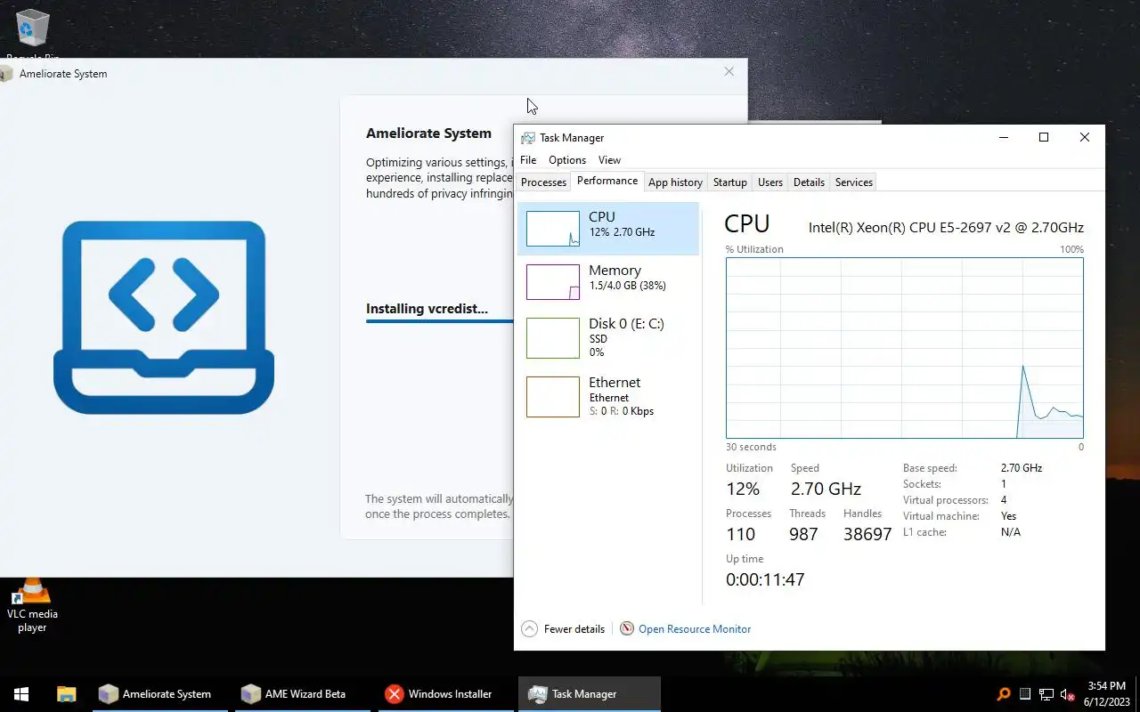Image resolution: width=1140 pixels, height=712 pixels.
Task: Close the Ameliorate System window
Action: [729, 72]
